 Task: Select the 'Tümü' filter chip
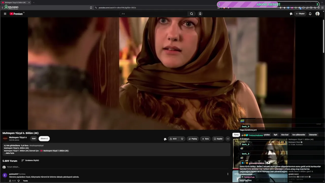point(236,135)
